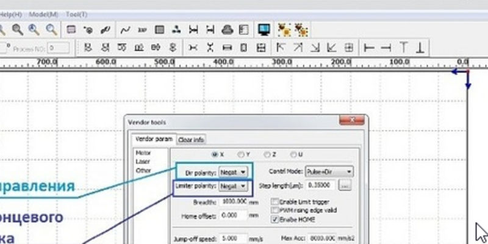
Task: Uncheck the Enable HOME checkbox
Action: click(x=275, y=218)
